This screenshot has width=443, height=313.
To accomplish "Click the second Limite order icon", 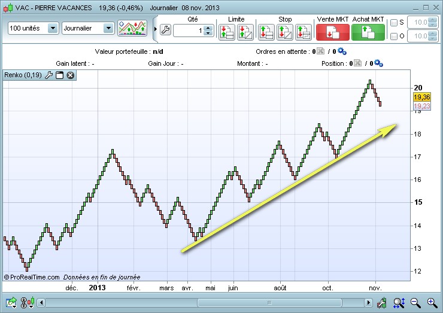I will coord(245,32).
